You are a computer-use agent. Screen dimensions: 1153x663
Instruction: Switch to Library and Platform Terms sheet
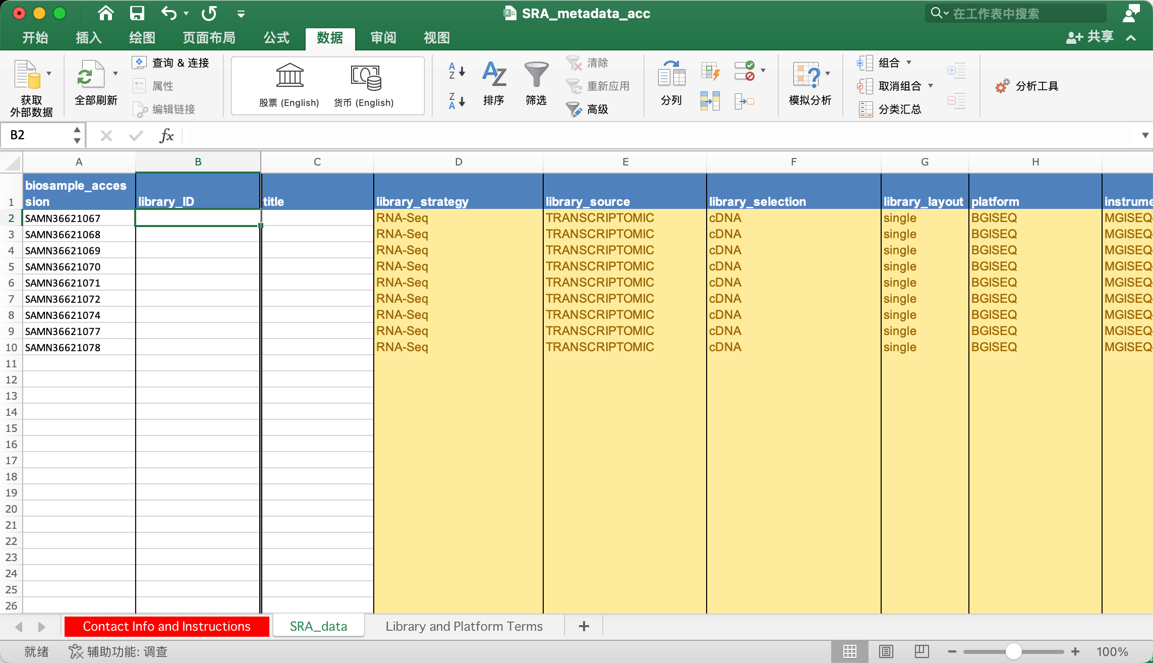pos(464,626)
